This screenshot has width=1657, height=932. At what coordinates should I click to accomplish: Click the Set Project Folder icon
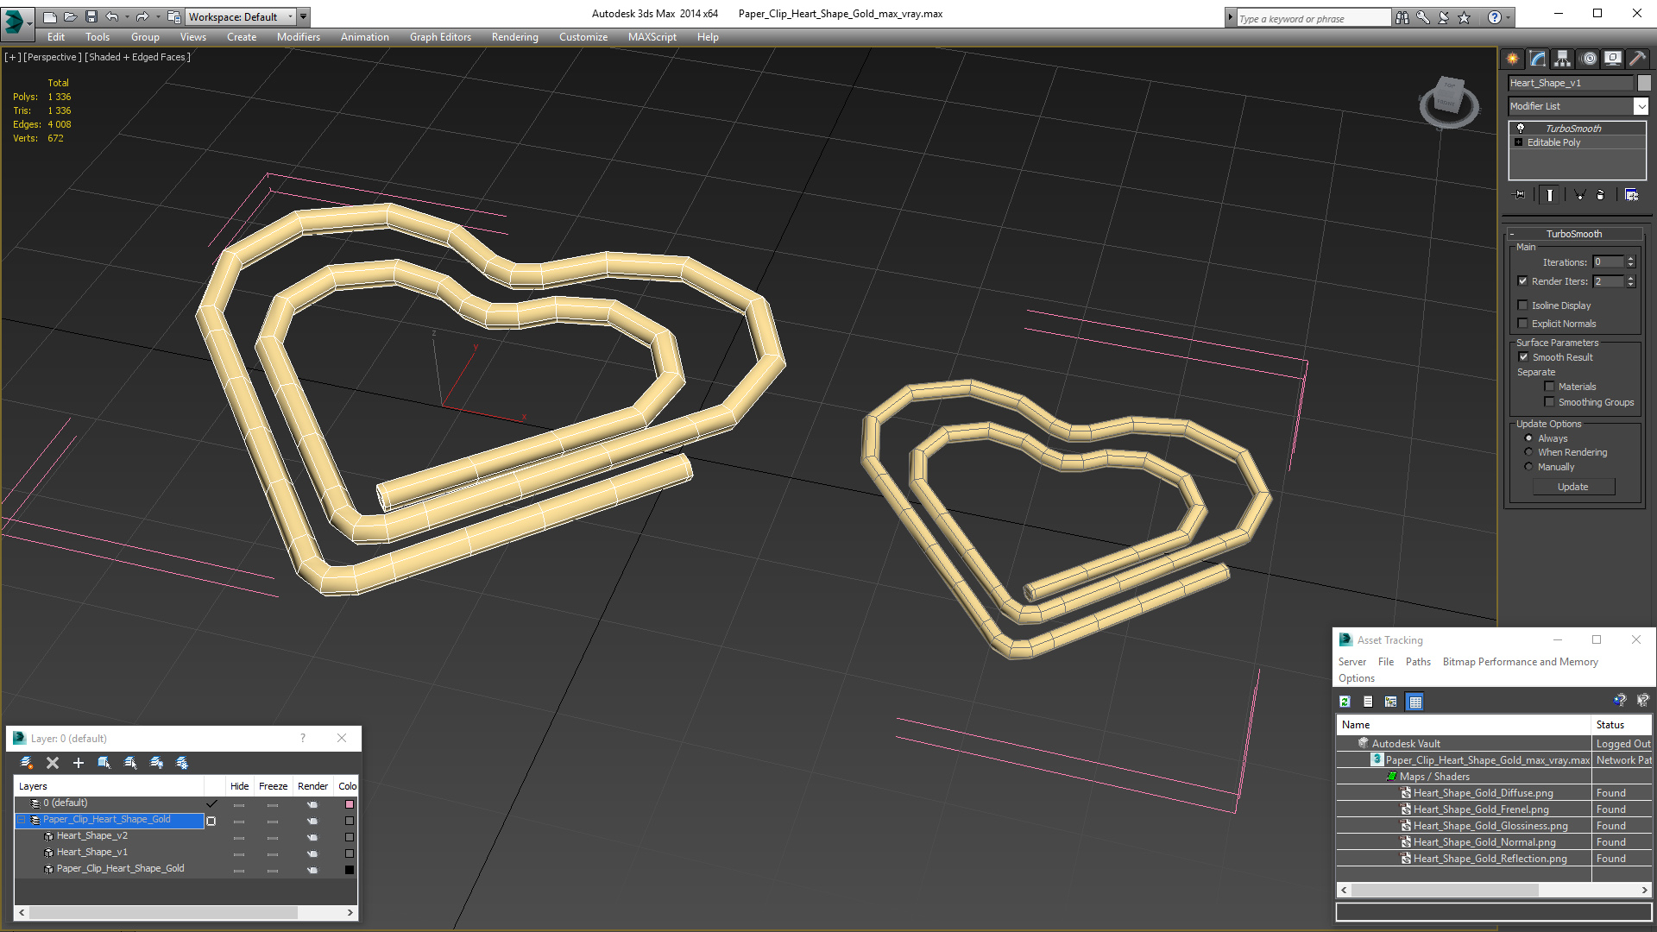(x=173, y=16)
